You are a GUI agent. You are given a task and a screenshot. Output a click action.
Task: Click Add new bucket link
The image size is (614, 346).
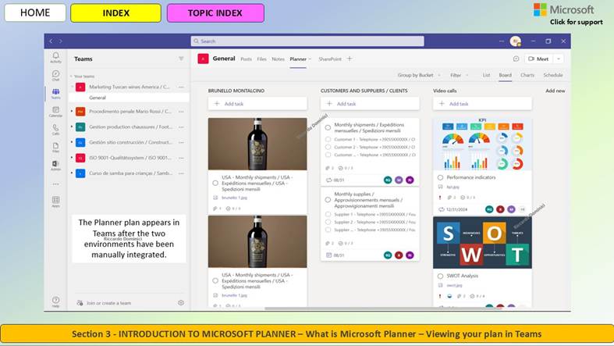(x=555, y=91)
